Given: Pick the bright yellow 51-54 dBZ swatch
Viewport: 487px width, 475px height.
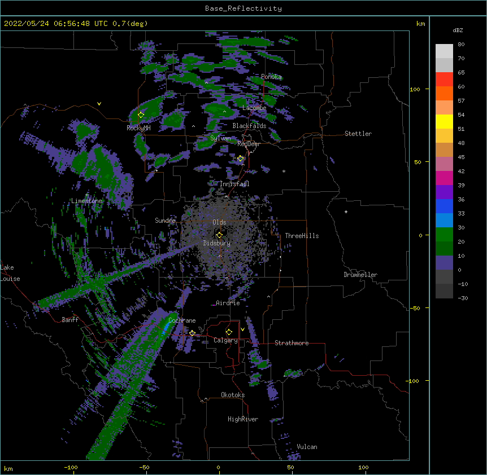Looking at the screenshot, I should click(444, 121).
